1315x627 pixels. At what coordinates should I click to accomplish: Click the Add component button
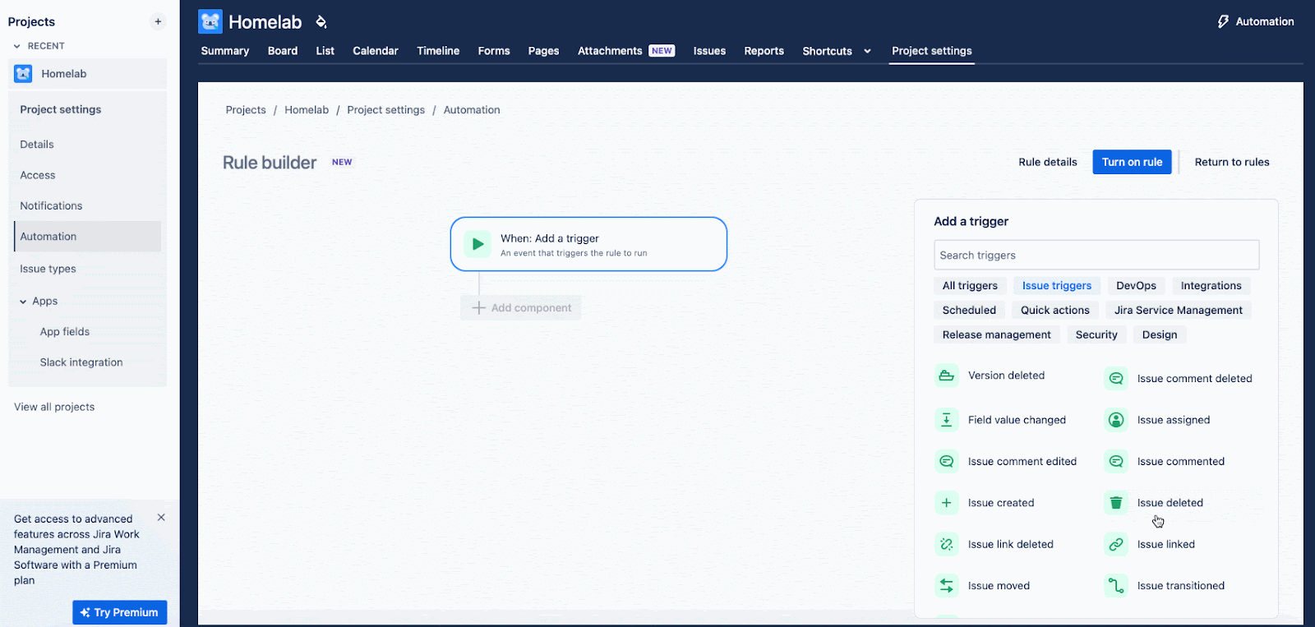coord(521,308)
